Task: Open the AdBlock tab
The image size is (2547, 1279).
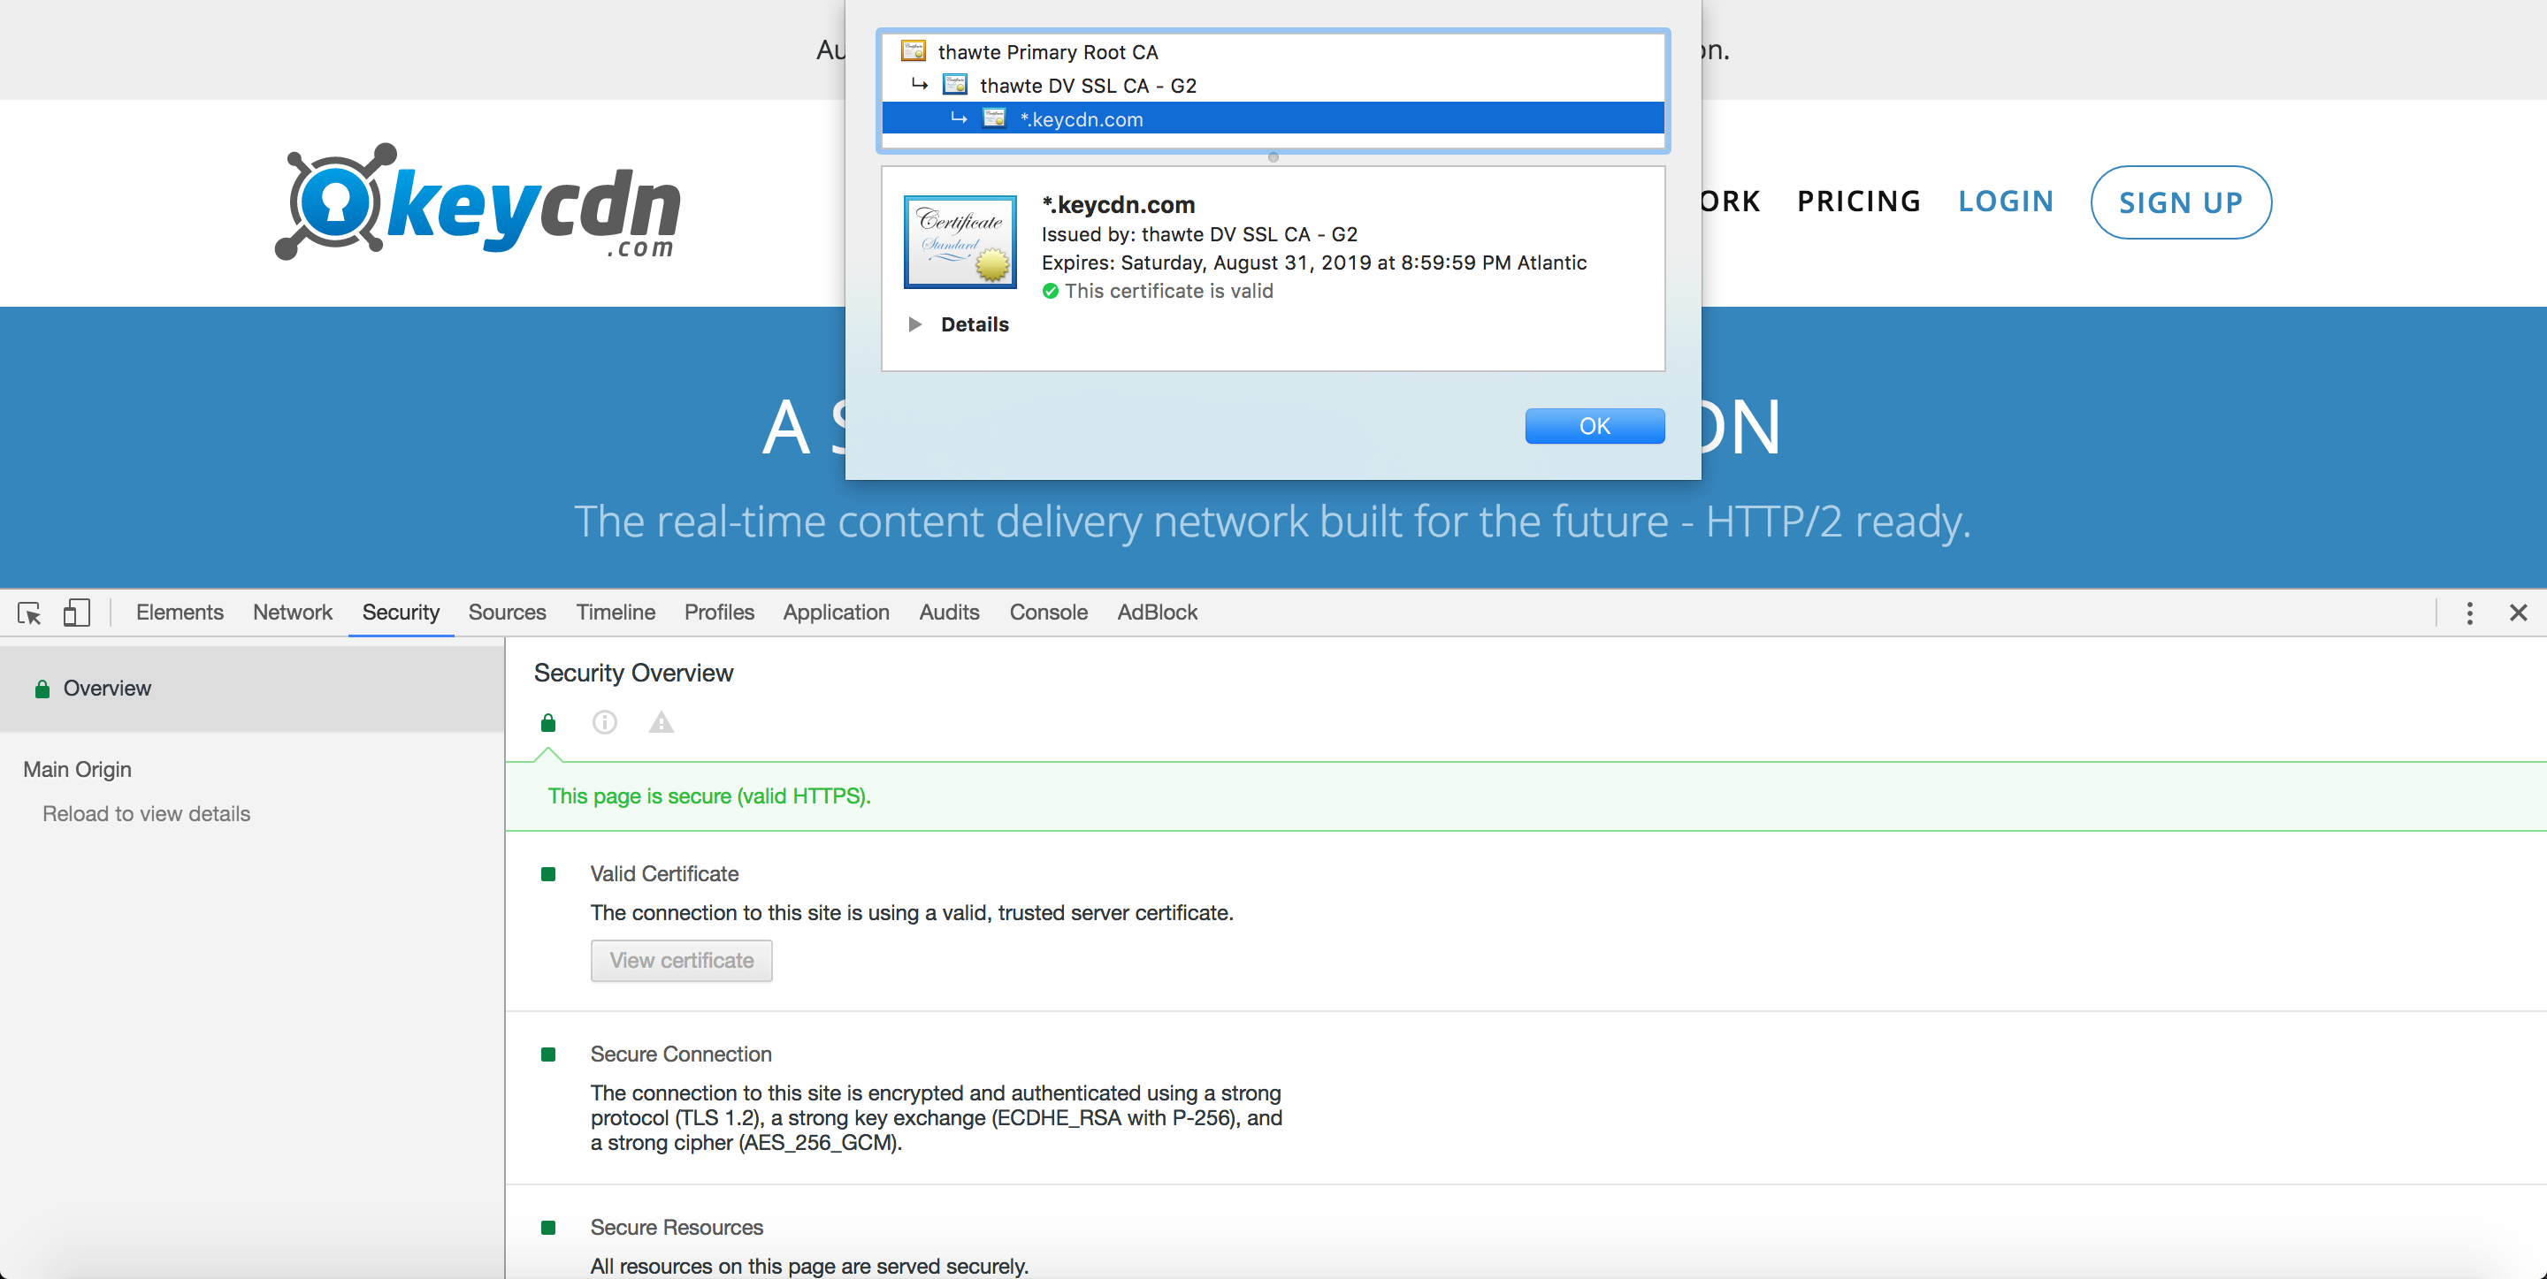Action: [x=1157, y=613]
